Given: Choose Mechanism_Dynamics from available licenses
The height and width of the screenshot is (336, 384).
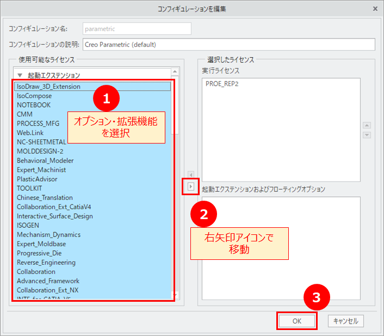Looking at the screenshot, I should (x=48, y=234).
